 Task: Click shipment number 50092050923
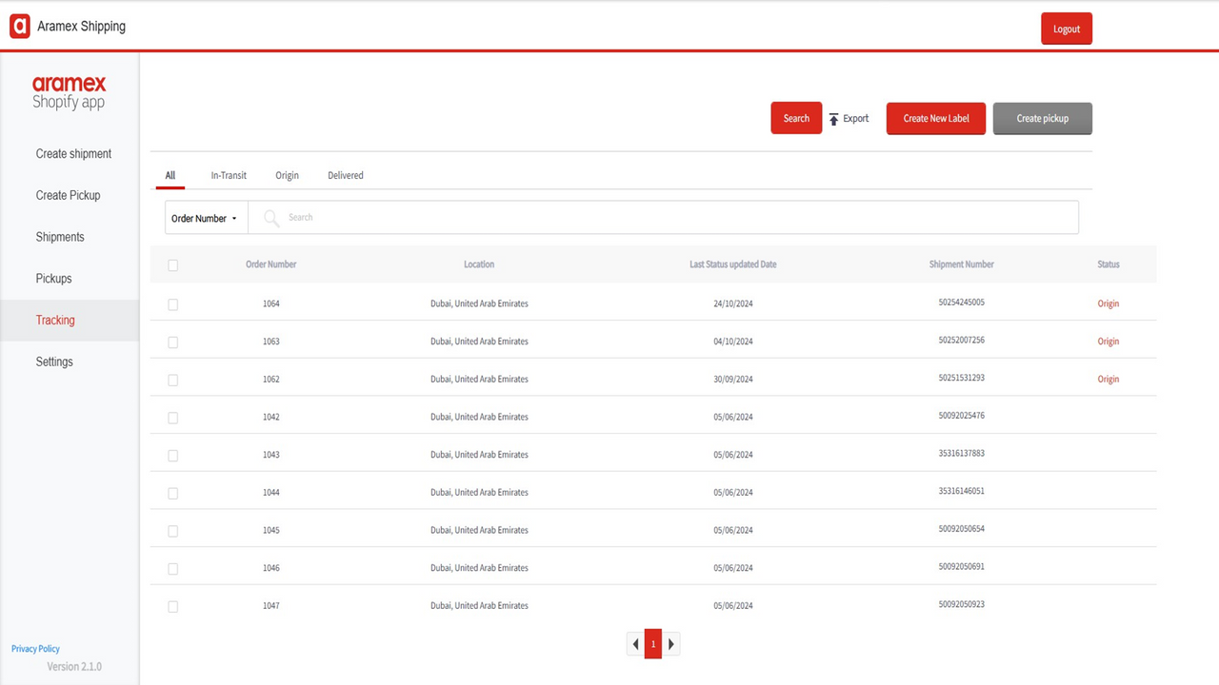click(x=962, y=604)
